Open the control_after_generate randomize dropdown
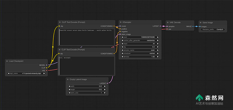 [x=140, y=40]
